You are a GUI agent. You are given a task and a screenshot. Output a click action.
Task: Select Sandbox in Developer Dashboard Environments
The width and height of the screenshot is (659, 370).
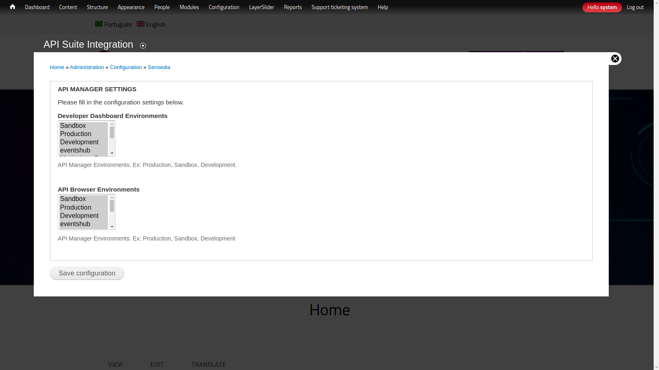point(73,126)
